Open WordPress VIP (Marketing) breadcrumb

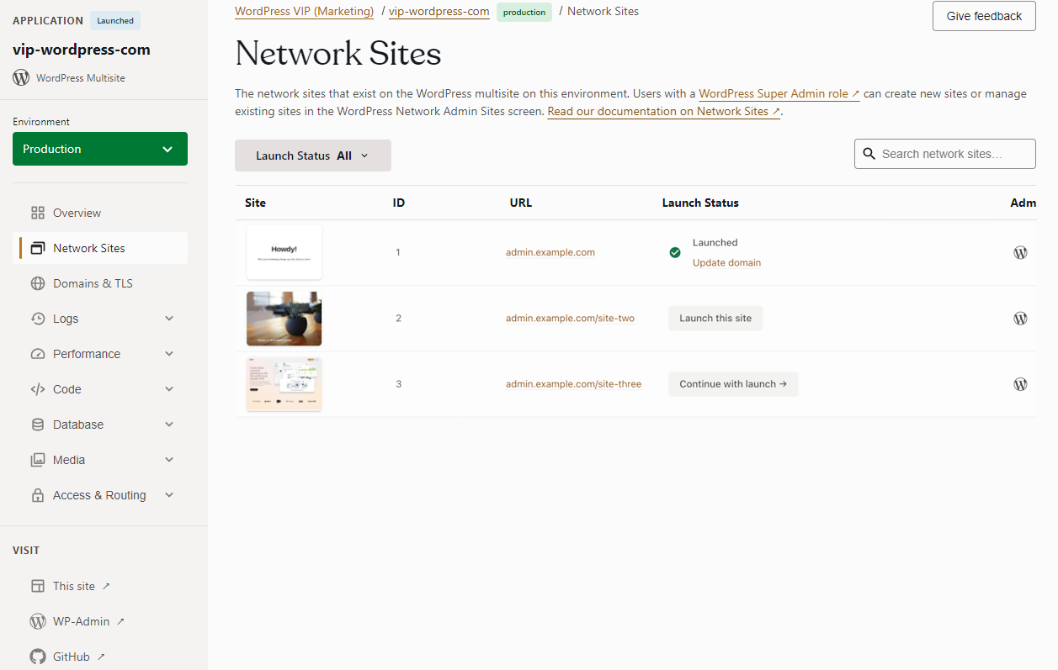click(304, 11)
